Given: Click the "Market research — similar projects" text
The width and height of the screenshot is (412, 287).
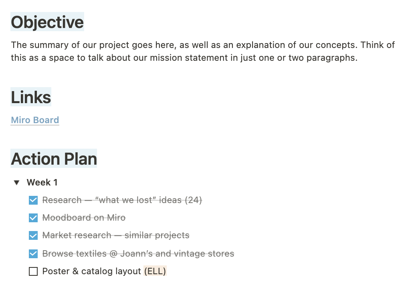Looking at the screenshot, I should [x=116, y=235].
